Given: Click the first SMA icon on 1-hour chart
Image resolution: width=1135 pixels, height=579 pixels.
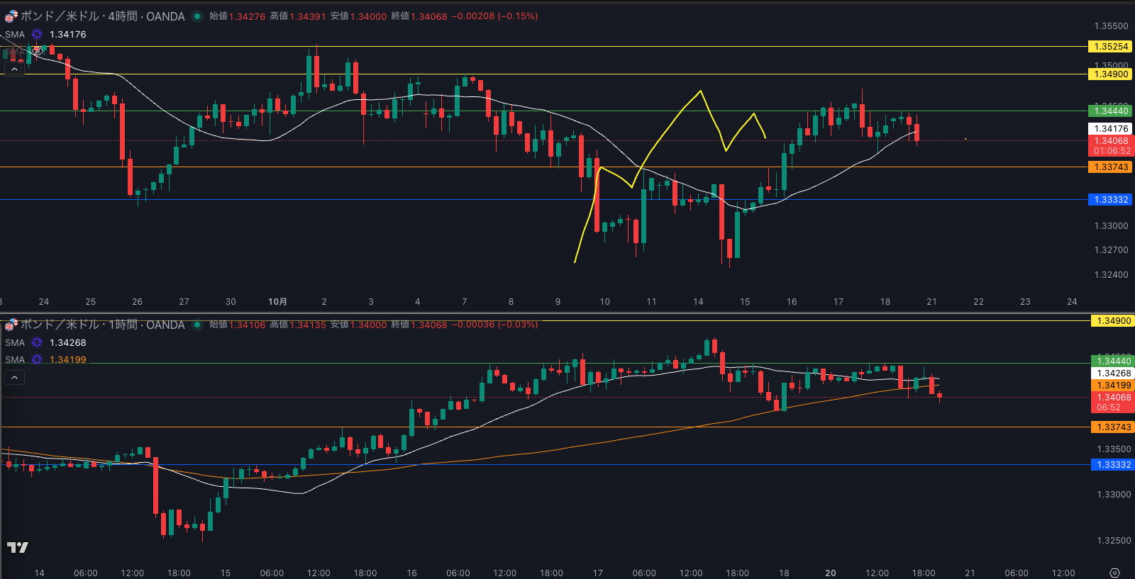Looking at the screenshot, I should click(37, 342).
